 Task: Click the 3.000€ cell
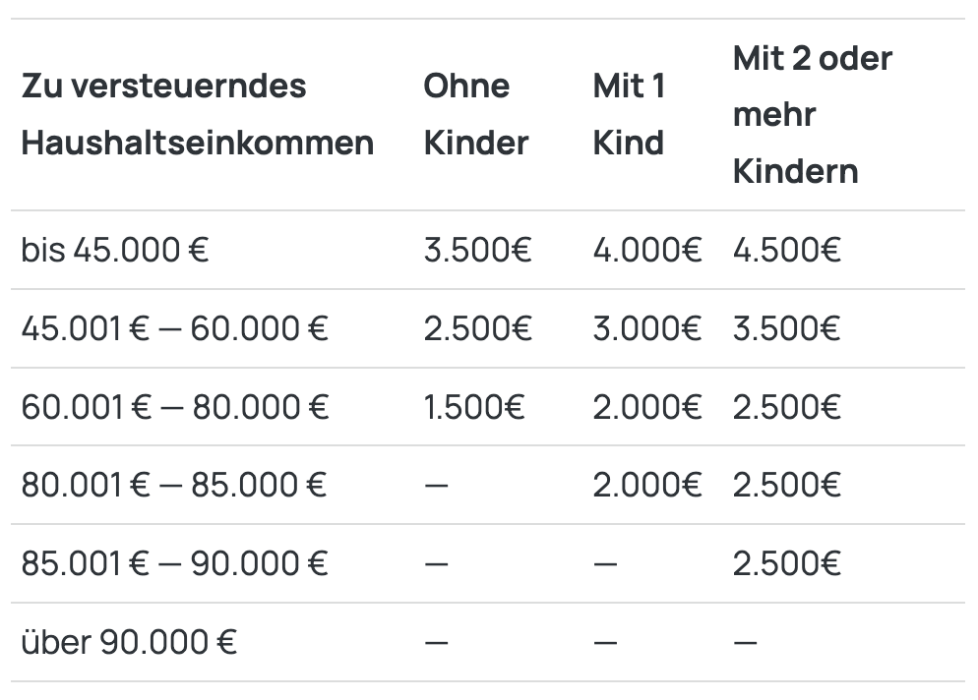(646, 328)
